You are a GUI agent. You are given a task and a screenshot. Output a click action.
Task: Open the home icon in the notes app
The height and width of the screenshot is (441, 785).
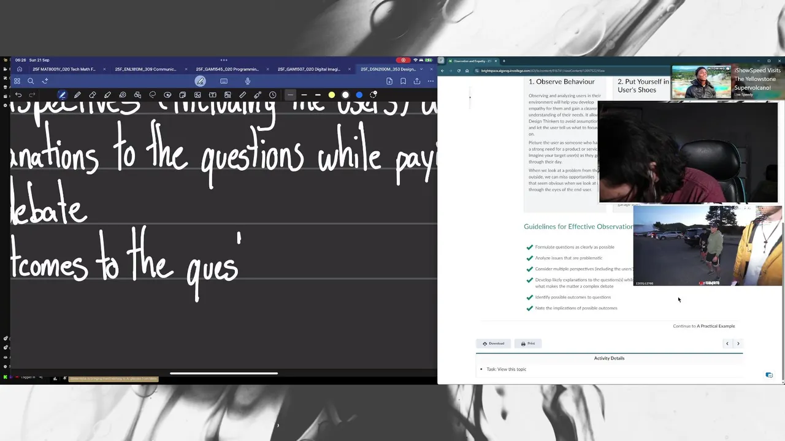tap(20, 69)
